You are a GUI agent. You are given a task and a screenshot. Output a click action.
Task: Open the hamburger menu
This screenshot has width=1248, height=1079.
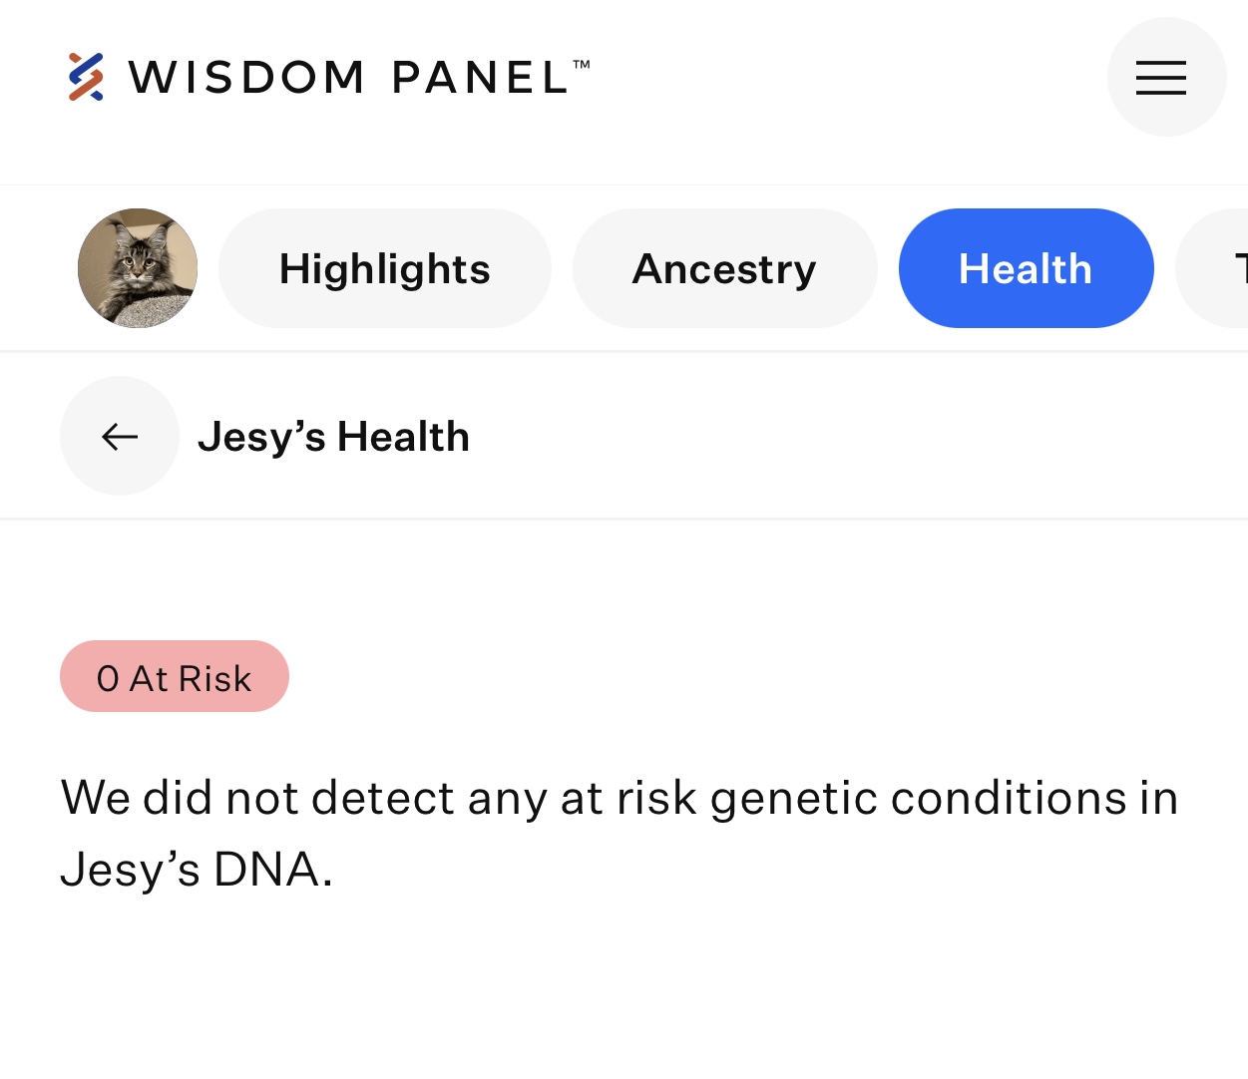coord(1166,77)
